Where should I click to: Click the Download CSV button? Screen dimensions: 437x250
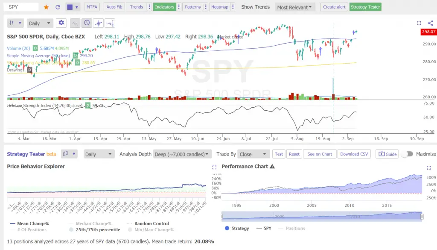354,154
